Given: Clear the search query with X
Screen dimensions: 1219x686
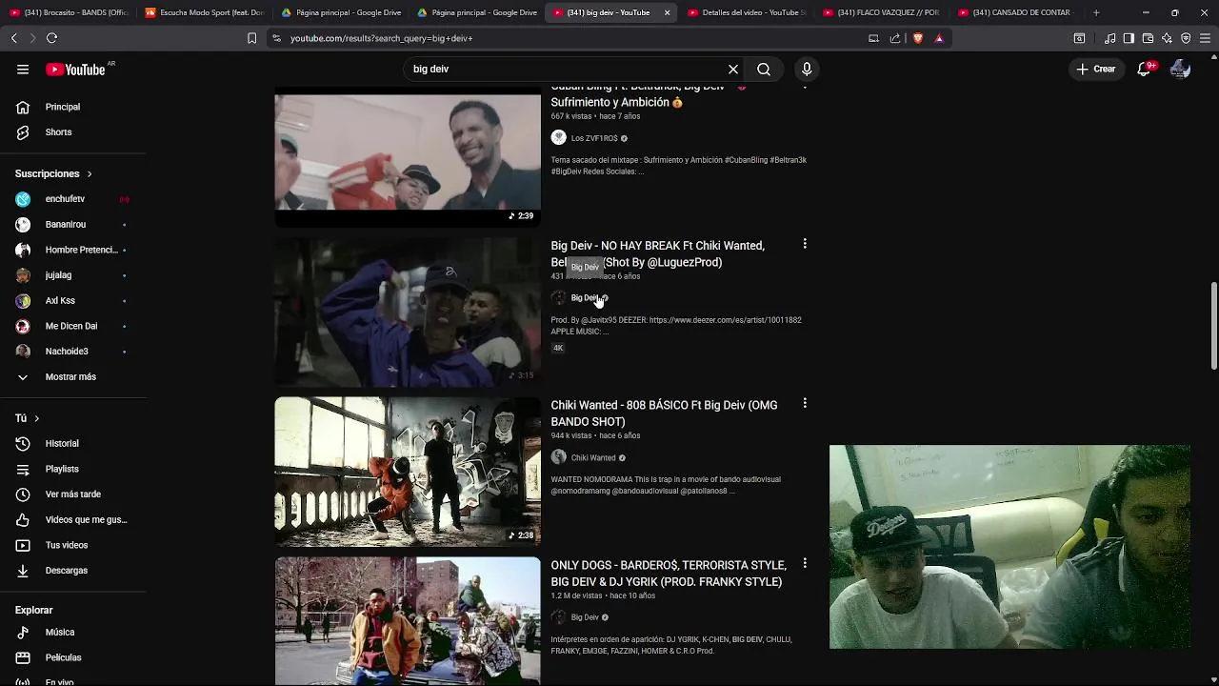Looking at the screenshot, I should coord(733,70).
